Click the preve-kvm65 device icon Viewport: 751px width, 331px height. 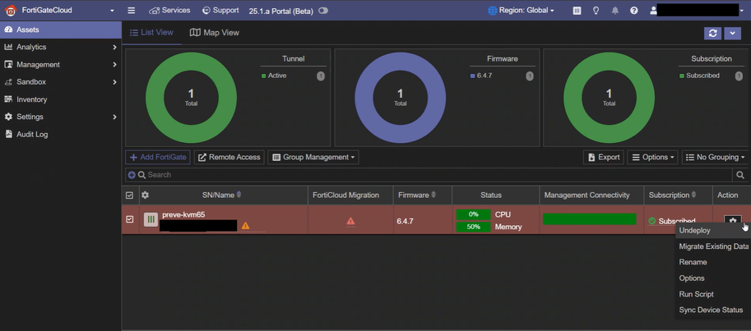coord(151,219)
